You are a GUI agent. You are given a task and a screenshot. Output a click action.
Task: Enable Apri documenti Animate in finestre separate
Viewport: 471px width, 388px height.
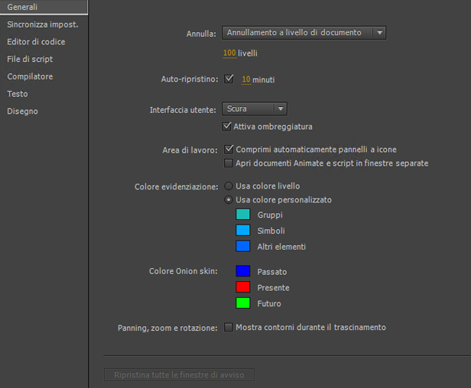pos(229,163)
